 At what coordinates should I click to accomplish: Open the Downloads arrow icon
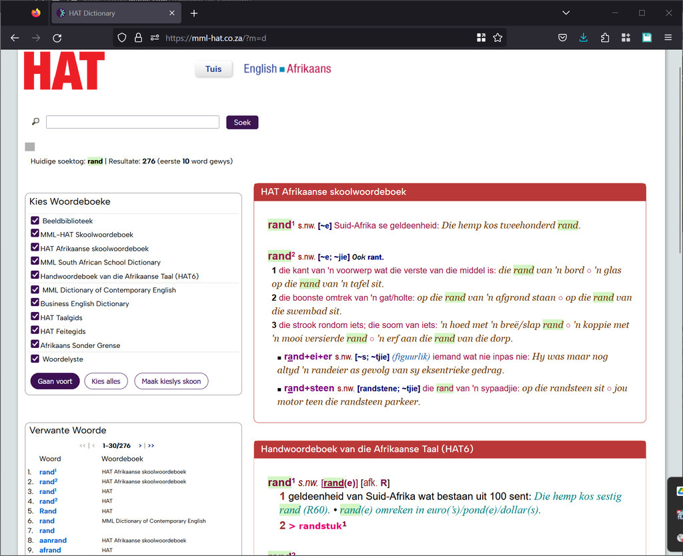(x=583, y=38)
